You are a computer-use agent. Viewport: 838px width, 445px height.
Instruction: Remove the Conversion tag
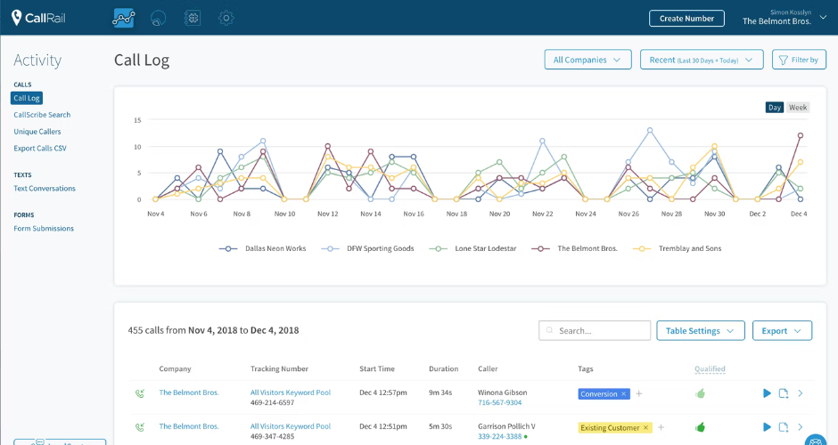(x=623, y=394)
